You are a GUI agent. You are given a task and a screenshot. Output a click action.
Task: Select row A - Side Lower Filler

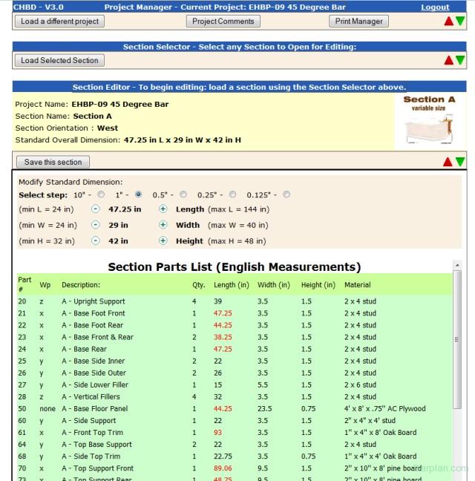tap(235, 385)
